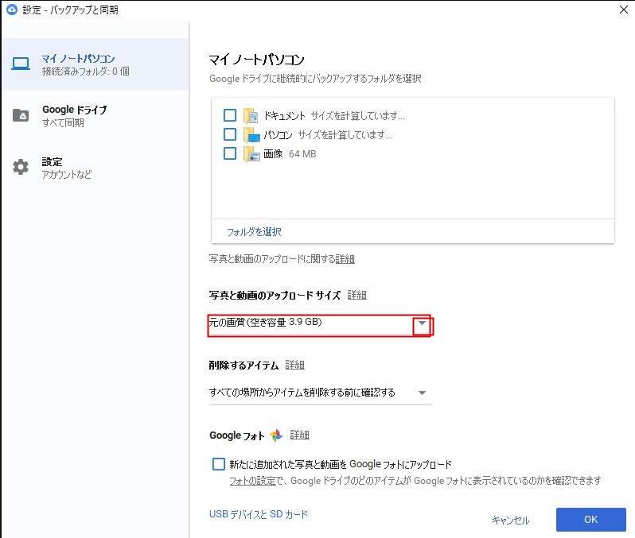The width and height of the screenshot is (635, 538).
Task: Click the 画像 folder icon
Action: [251, 154]
